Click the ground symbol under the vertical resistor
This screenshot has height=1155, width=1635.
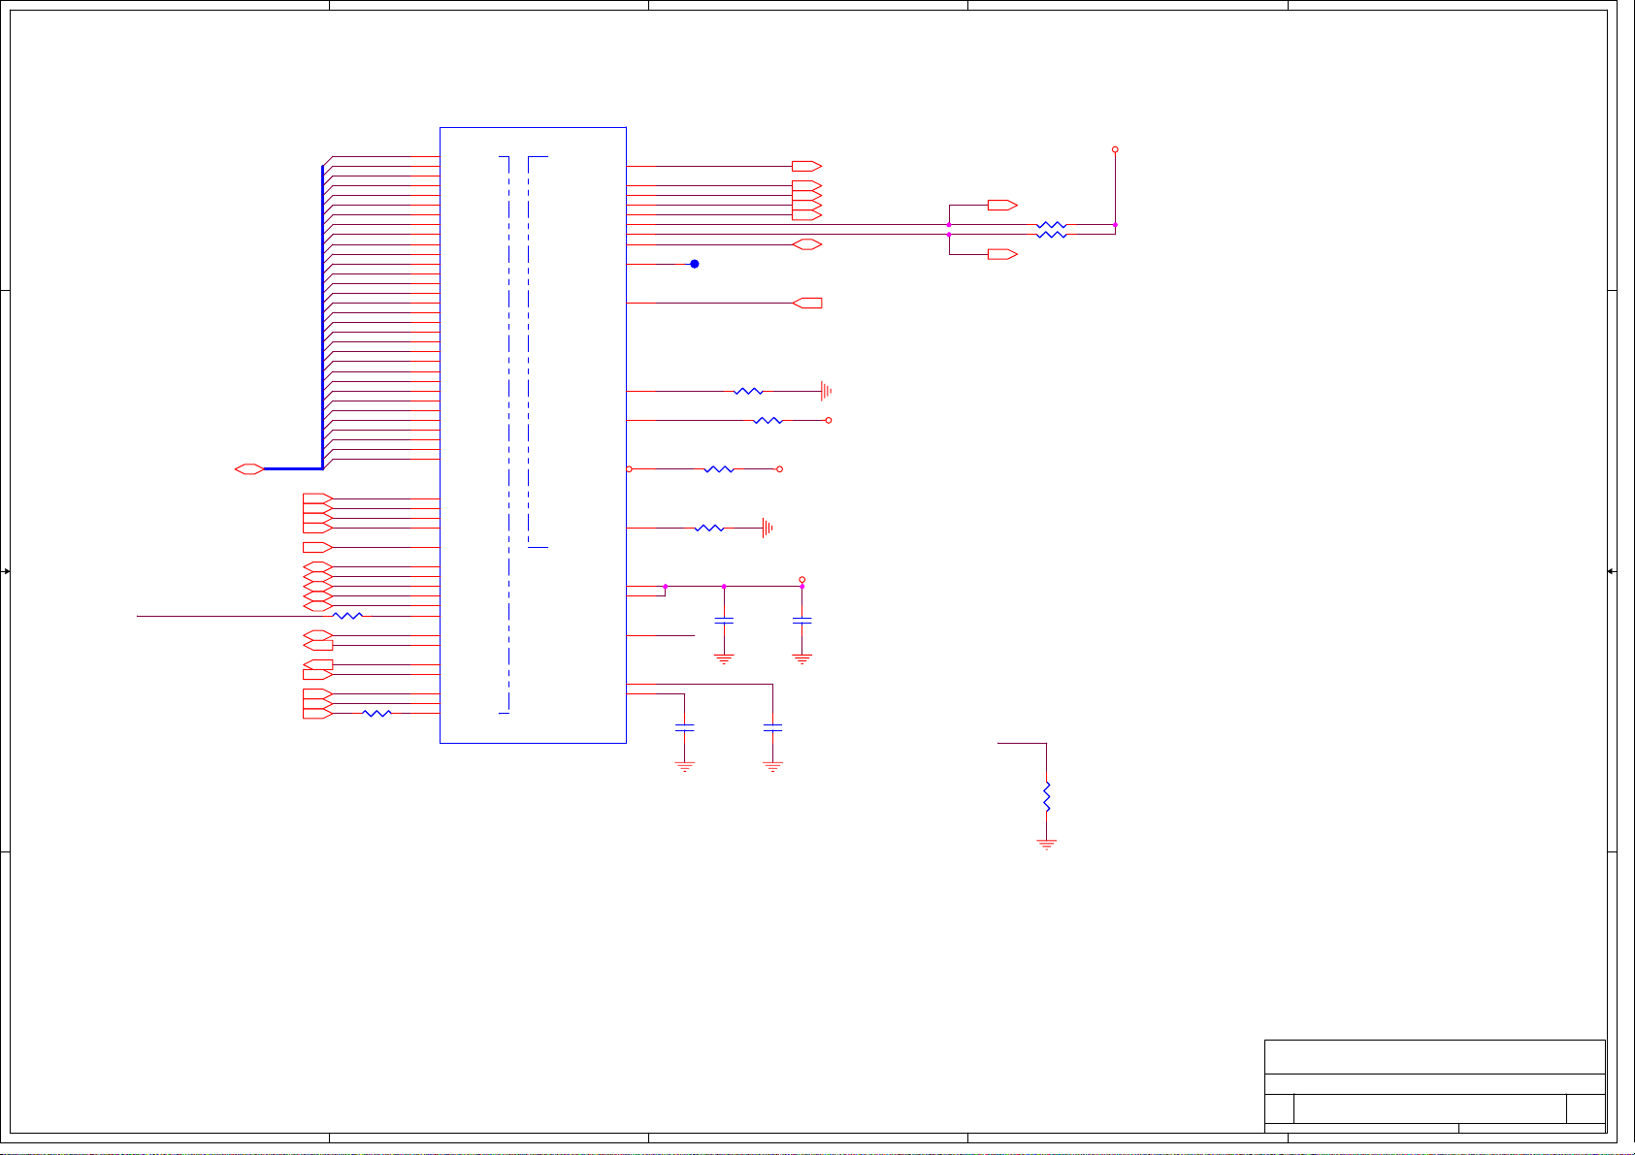1047,845
